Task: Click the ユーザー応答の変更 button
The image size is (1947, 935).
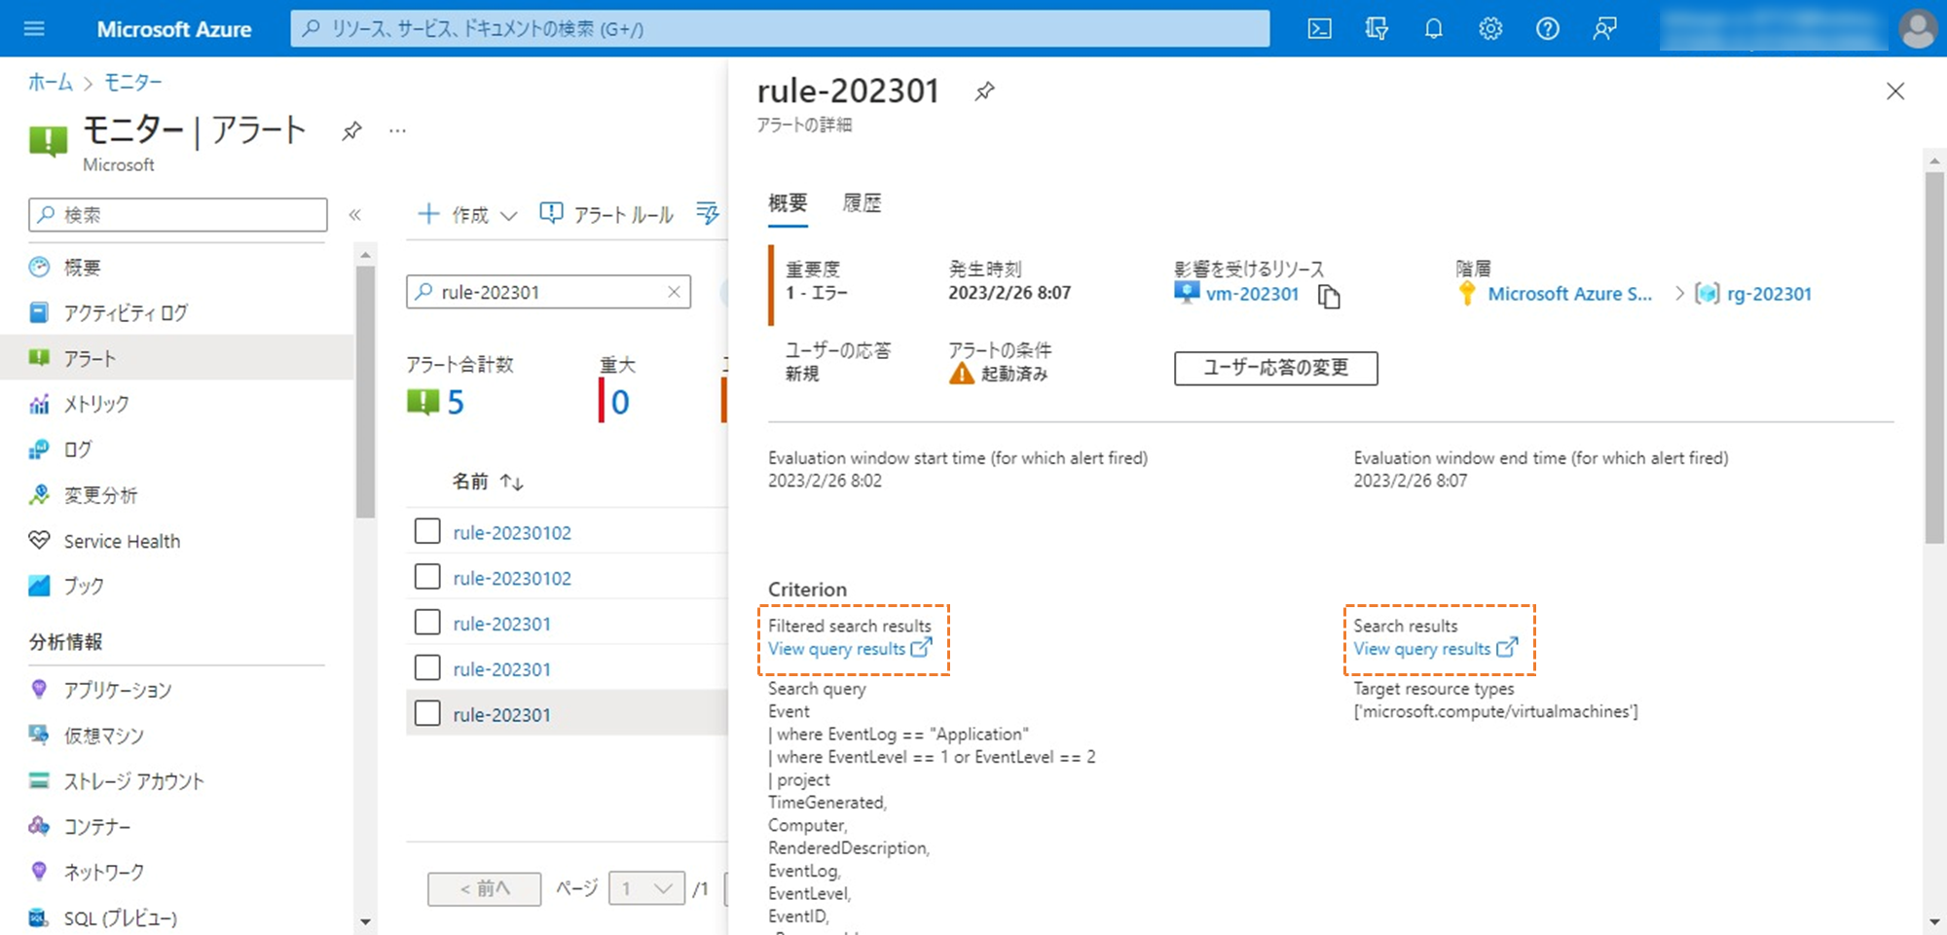Action: pos(1276,368)
